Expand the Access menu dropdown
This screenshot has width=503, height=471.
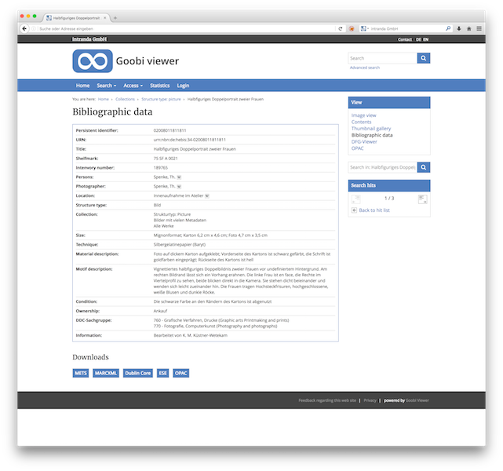point(133,86)
